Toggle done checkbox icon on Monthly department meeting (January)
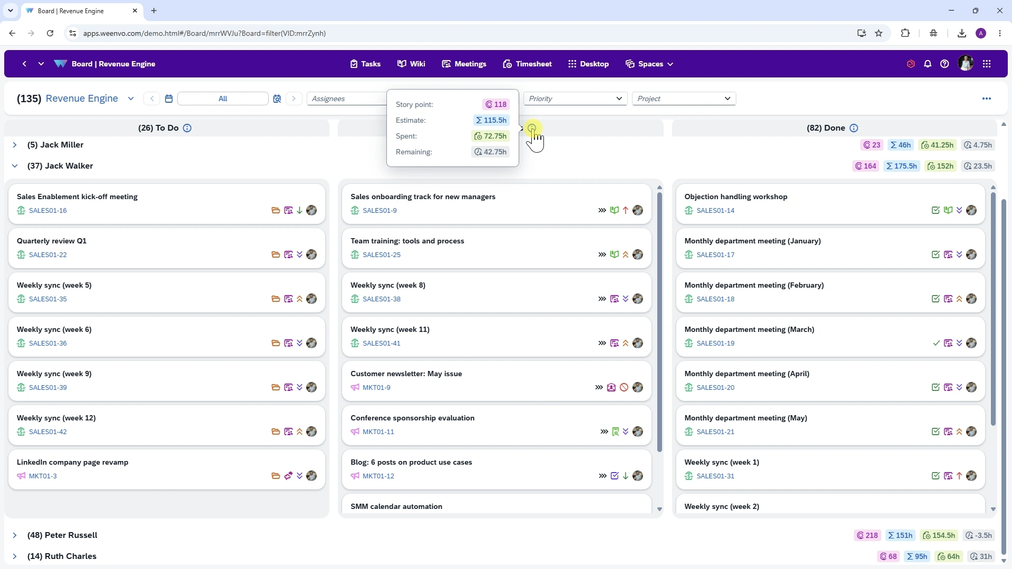Screen dimensions: 1012x569 point(936,254)
